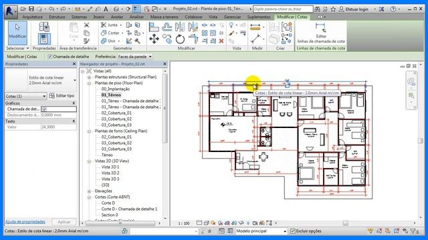This screenshot has width=428, height=240.
Task: Toggle Select Pinned Elements in status bar
Action: click(x=388, y=231)
